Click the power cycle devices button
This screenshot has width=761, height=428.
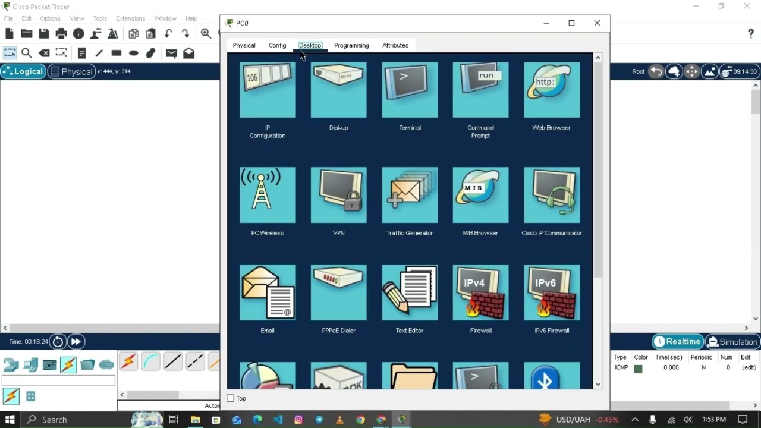(58, 342)
